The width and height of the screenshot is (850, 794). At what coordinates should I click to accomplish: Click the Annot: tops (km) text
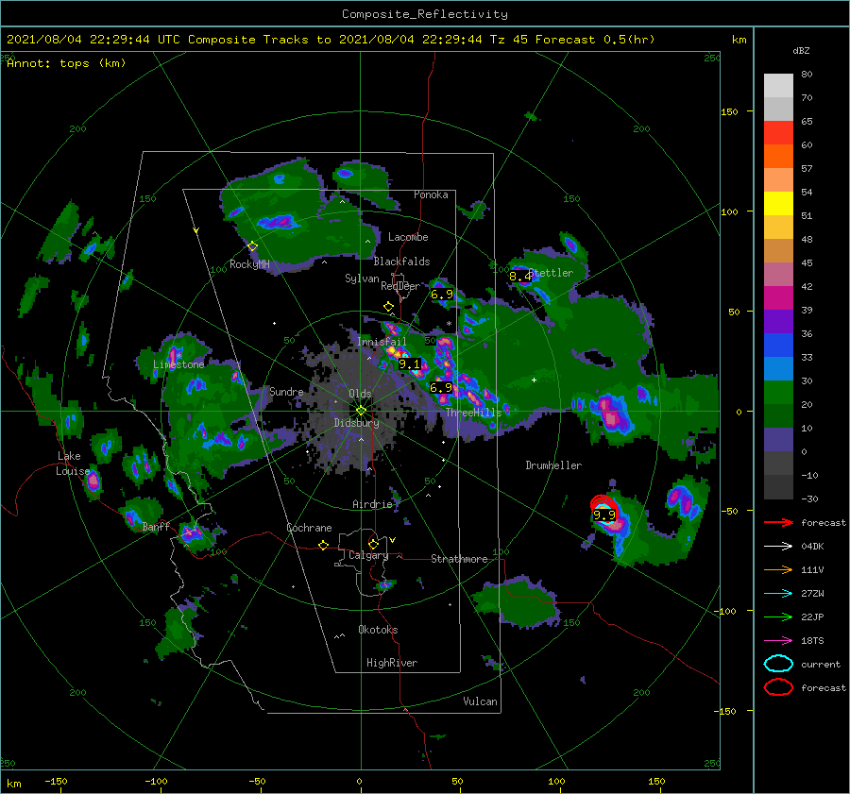pyautogui.click(x=66, y=63)
